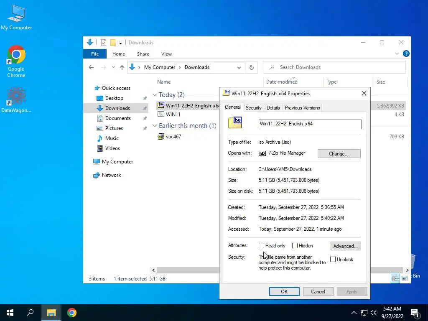The image size is (428, 321).
Task: Click Cancel in Properties dialog
Action: point(318,291)
